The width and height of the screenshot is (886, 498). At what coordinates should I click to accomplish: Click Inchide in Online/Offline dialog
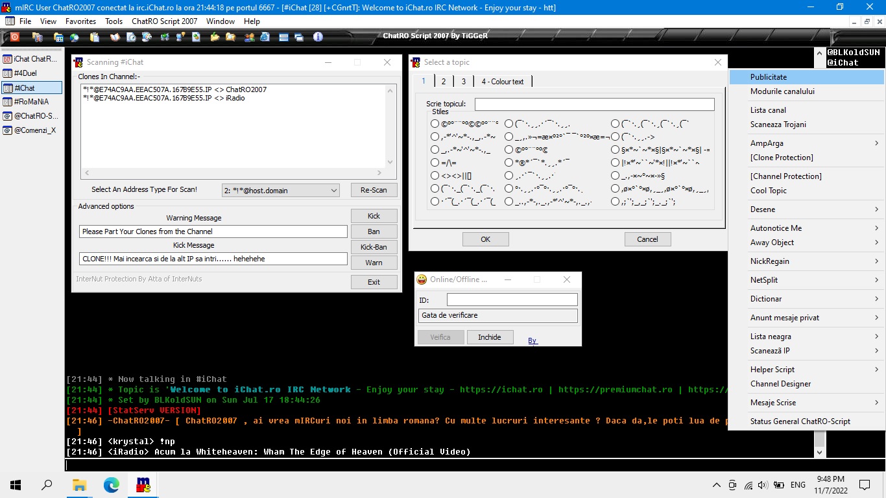click(490, 337)
